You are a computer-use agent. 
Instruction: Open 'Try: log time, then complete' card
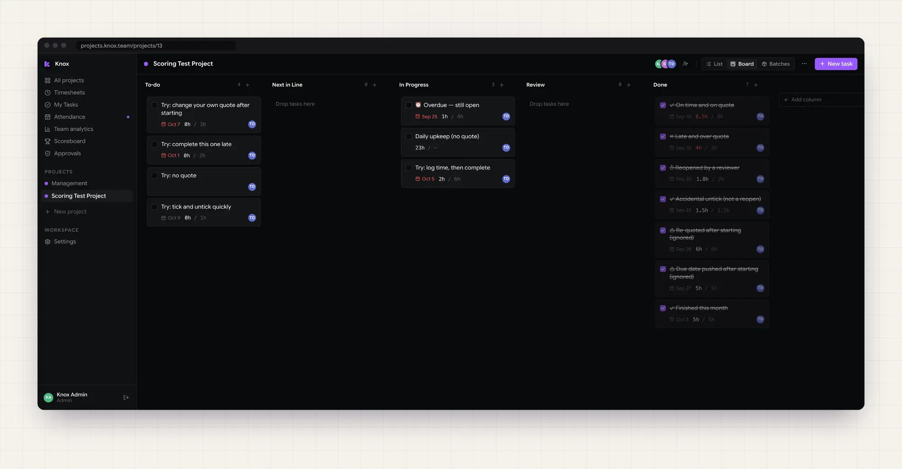pyautogui.click(x=458, y=173)
